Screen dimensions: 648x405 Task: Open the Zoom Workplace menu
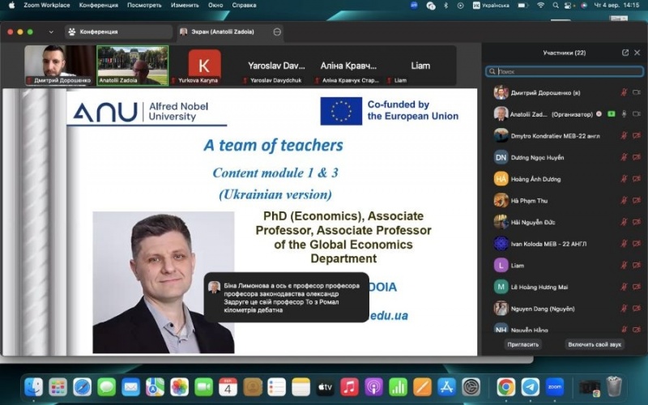pos(47,6)
